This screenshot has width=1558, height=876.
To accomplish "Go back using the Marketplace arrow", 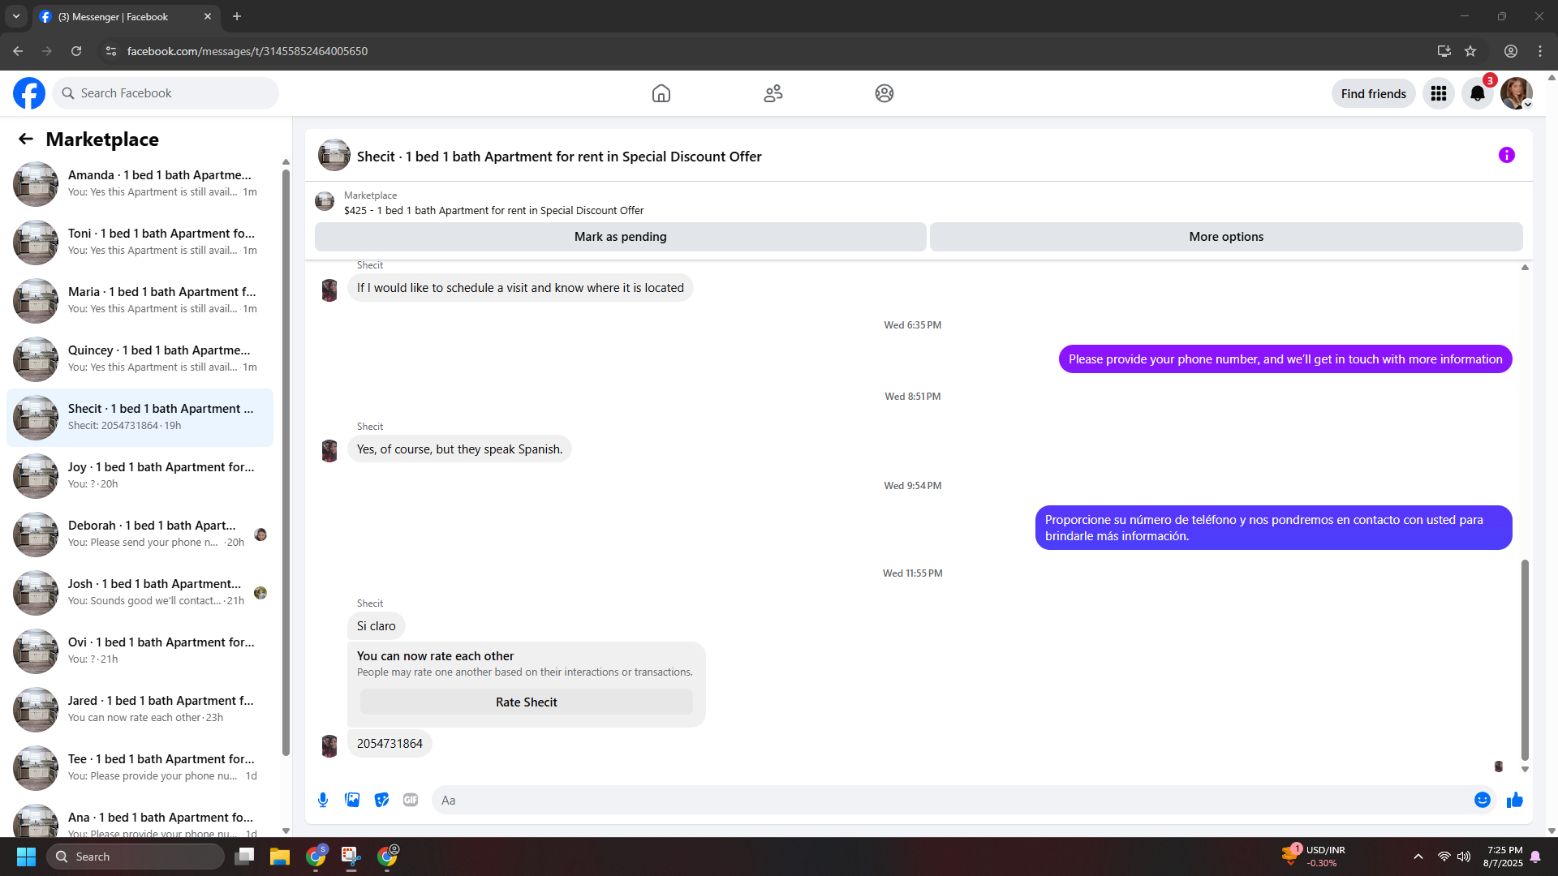I will (x=26, y=140).
